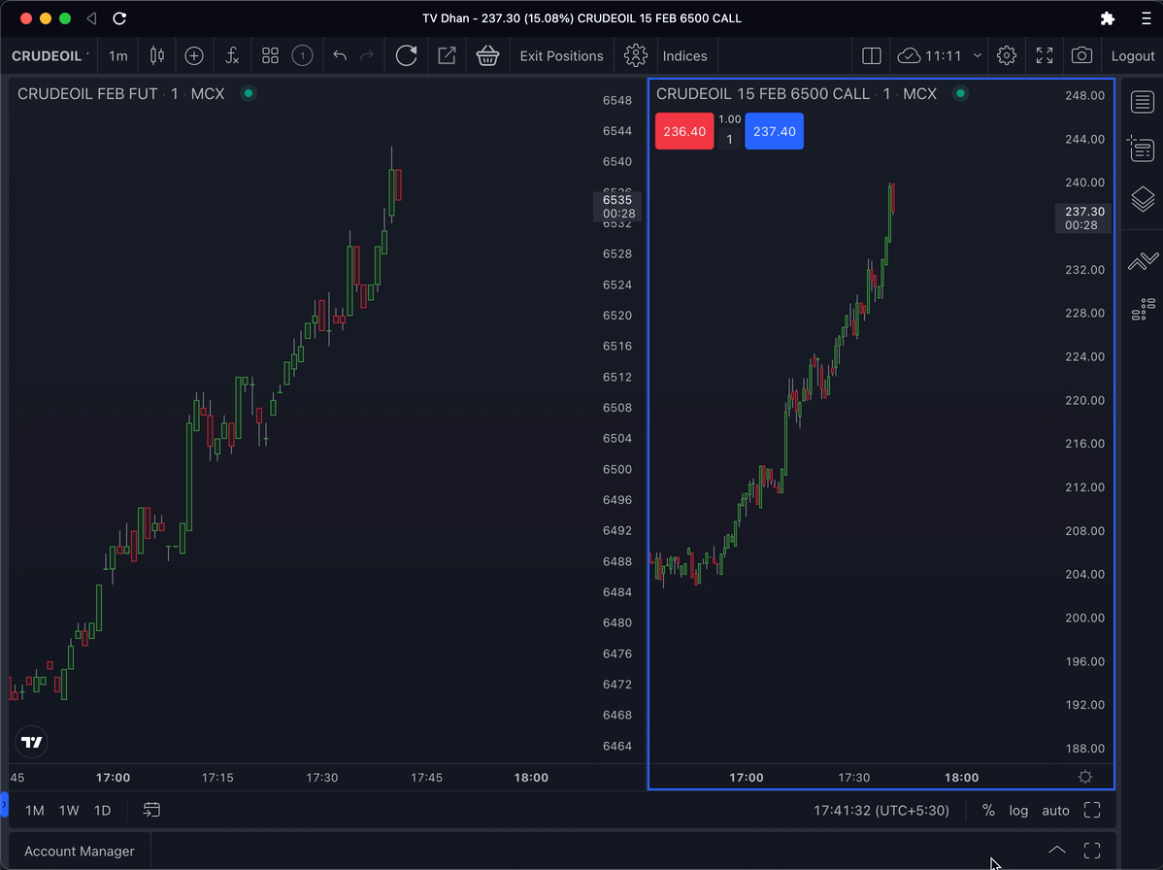Image resolution: width=1163 pixels, height=870 pixels.
Task: Open the settings gear beside Exit Positions
Action: [x=636, y=55]
